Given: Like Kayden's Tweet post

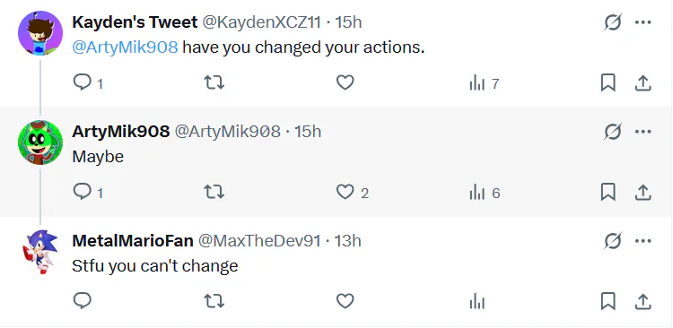Looking at the screenshot, I should click(345, 82).
